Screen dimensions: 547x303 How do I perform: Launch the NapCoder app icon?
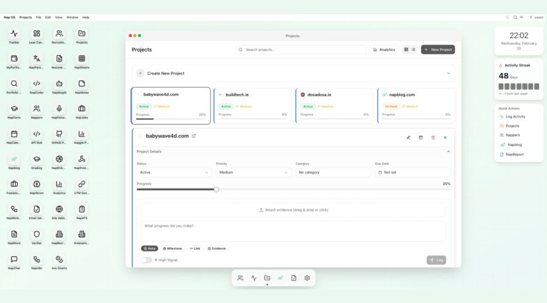[36, 84]
